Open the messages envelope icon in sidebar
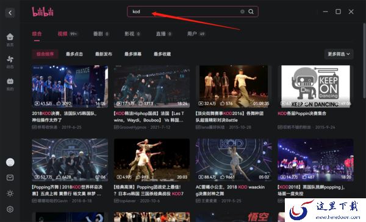366x222 pixels. 10,178
